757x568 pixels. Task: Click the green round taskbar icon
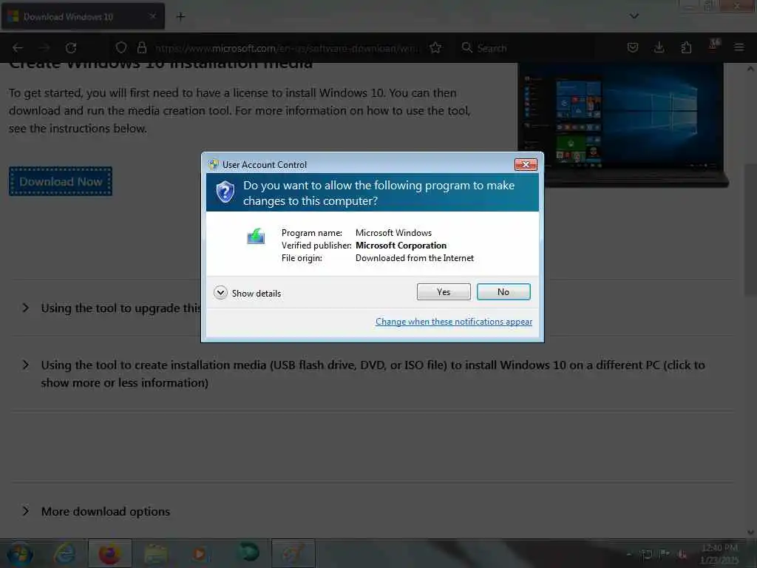click(248, 552)
